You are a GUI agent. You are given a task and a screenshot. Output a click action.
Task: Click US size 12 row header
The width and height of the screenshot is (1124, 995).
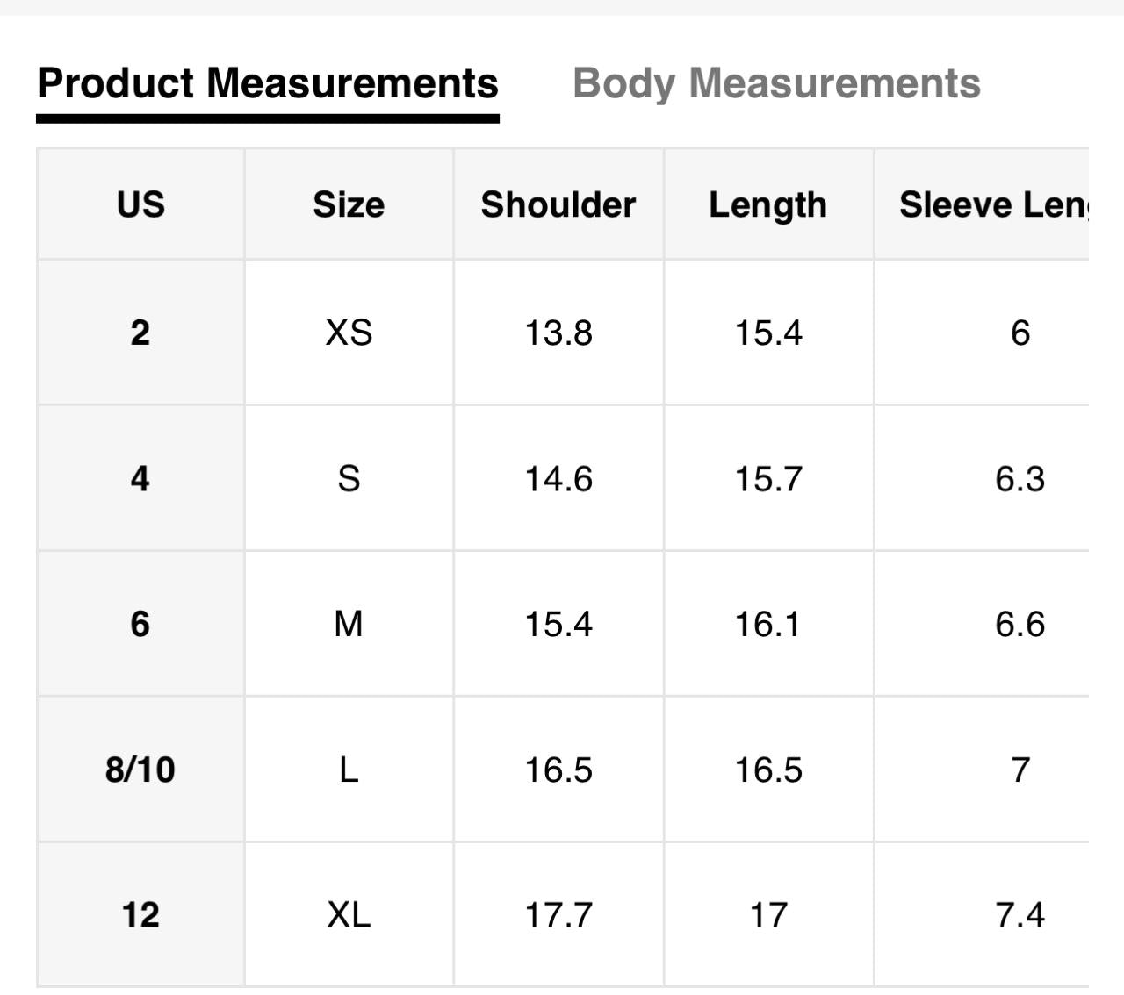tap(140, 914)
